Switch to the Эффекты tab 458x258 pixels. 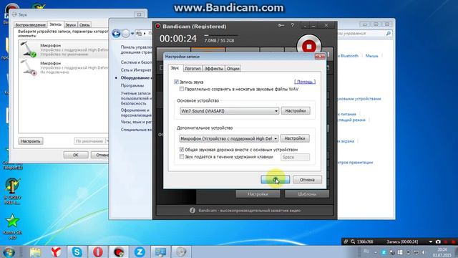213,69
